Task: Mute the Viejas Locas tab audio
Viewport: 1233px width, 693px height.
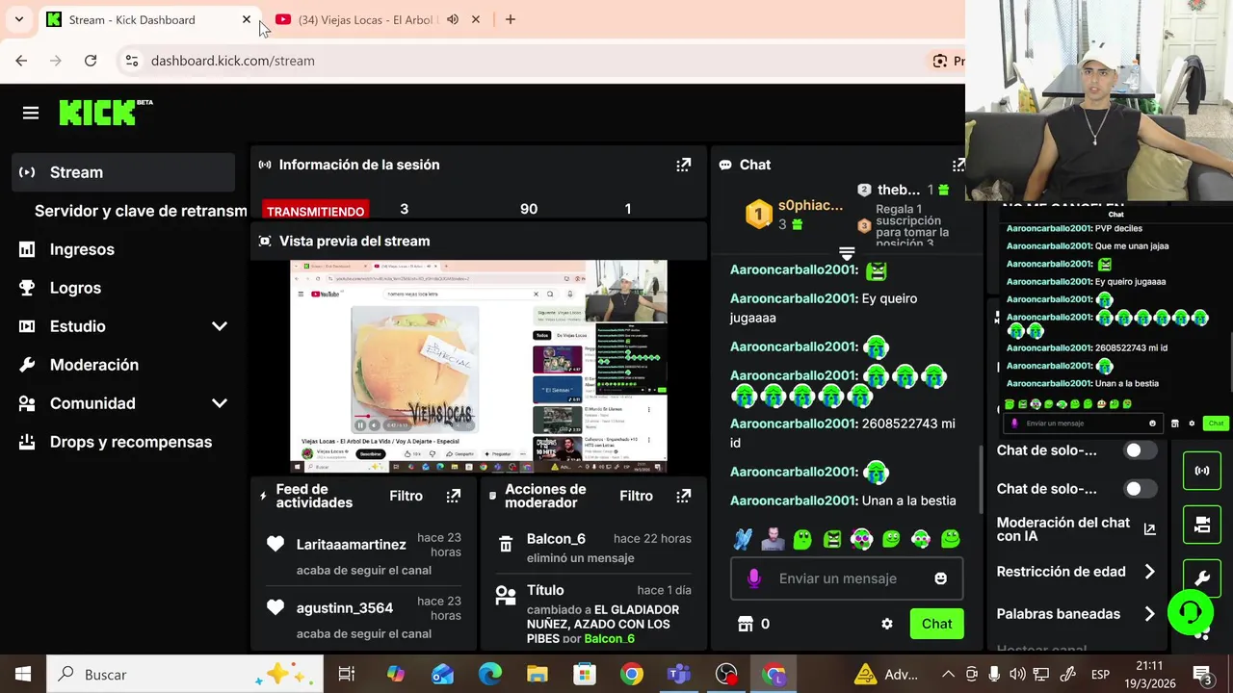Action: click(453, 19)
